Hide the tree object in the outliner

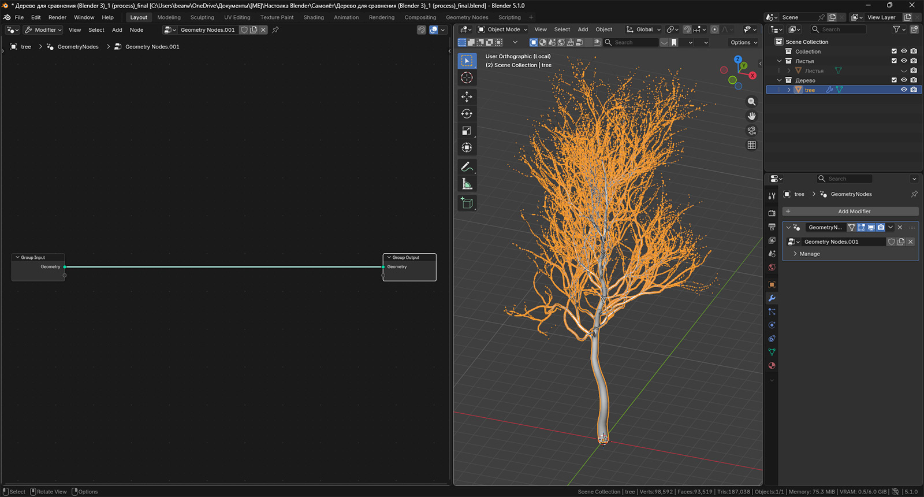click(904, 90)
